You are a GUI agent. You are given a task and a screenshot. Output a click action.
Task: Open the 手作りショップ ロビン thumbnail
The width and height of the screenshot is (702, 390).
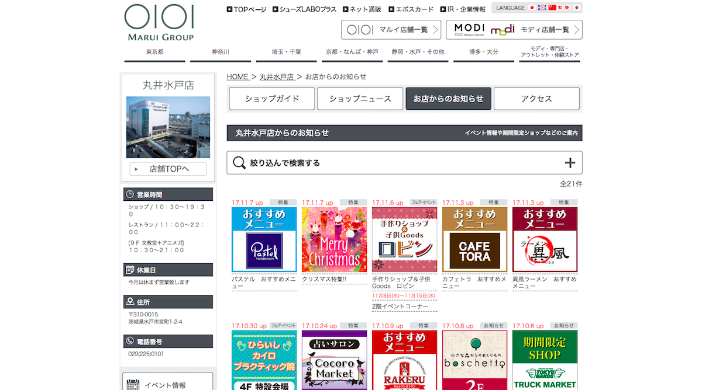[405, 239]
